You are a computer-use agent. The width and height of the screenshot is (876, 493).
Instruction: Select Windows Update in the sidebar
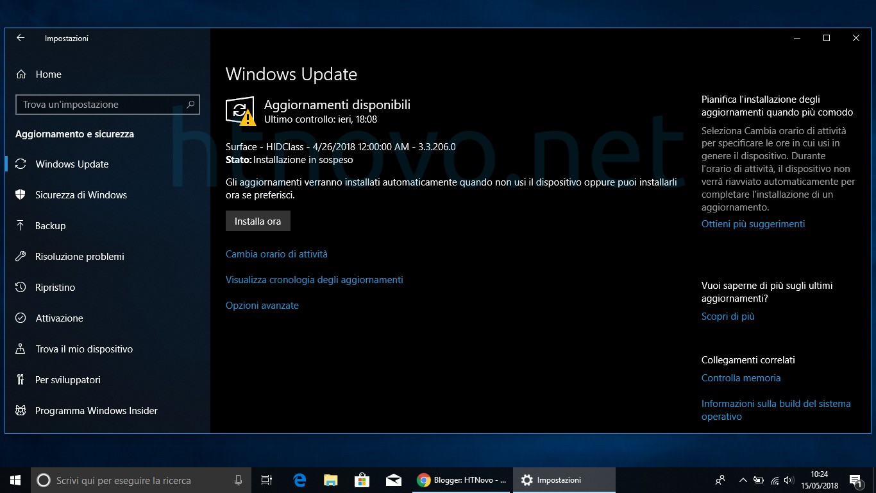pyautogui.click(x=108, y=164)
